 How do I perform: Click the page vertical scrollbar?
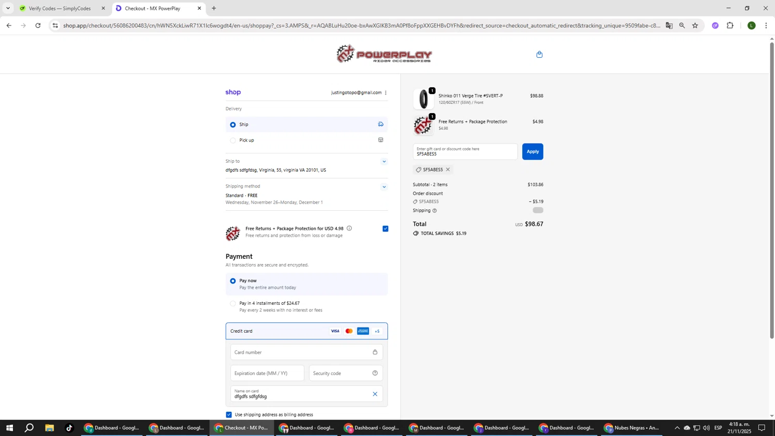tap(772, 190)
